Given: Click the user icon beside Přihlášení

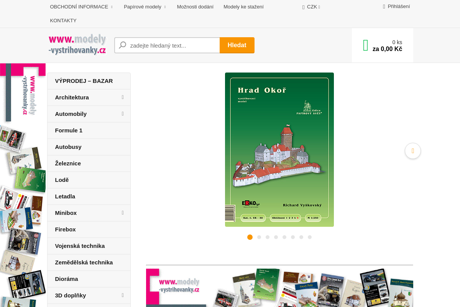Looking at the screenshot, I should 384,7.
